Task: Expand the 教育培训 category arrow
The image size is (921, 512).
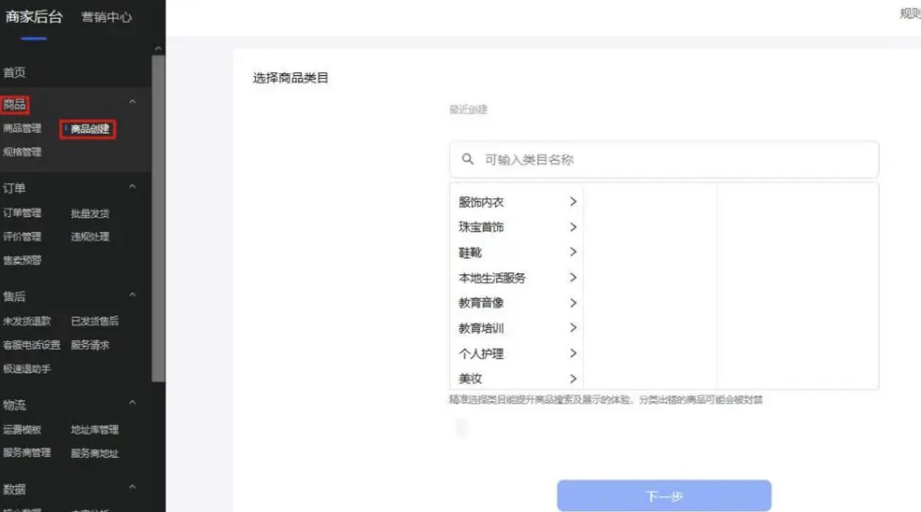Action: point(573,328)
